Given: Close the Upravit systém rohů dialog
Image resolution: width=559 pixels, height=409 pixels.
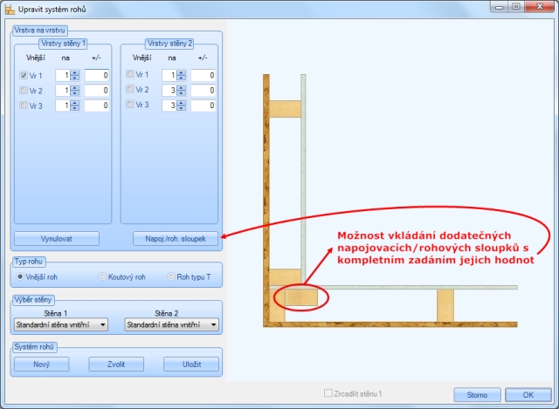Looking at the screenshot, I should point(540,7).
